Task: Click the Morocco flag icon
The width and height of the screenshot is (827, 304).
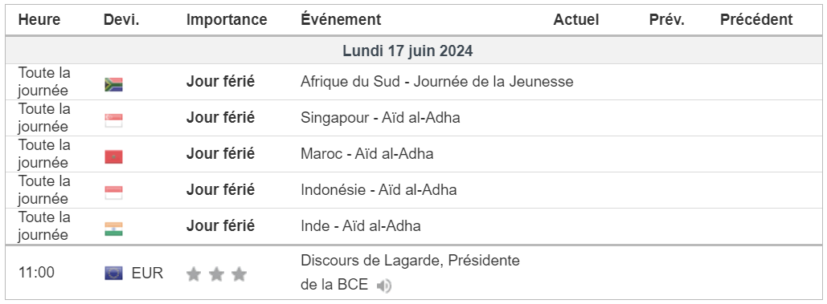Action: tap(113, 156)
